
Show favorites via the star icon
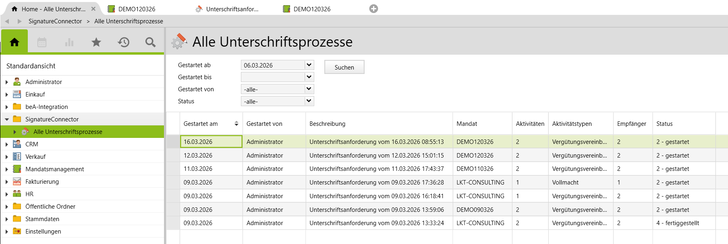coord(96,42)
